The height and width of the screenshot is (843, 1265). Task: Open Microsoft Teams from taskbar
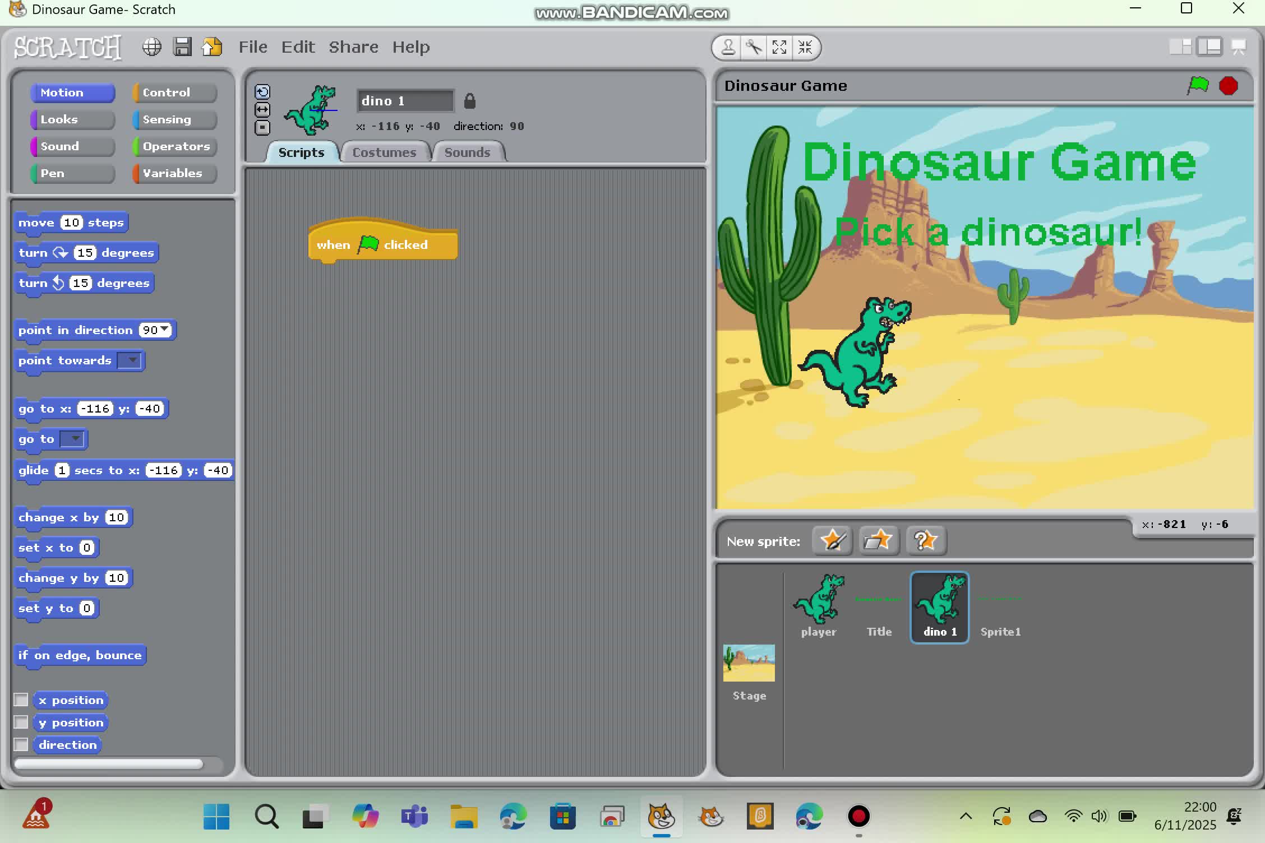tap(414, 817)
